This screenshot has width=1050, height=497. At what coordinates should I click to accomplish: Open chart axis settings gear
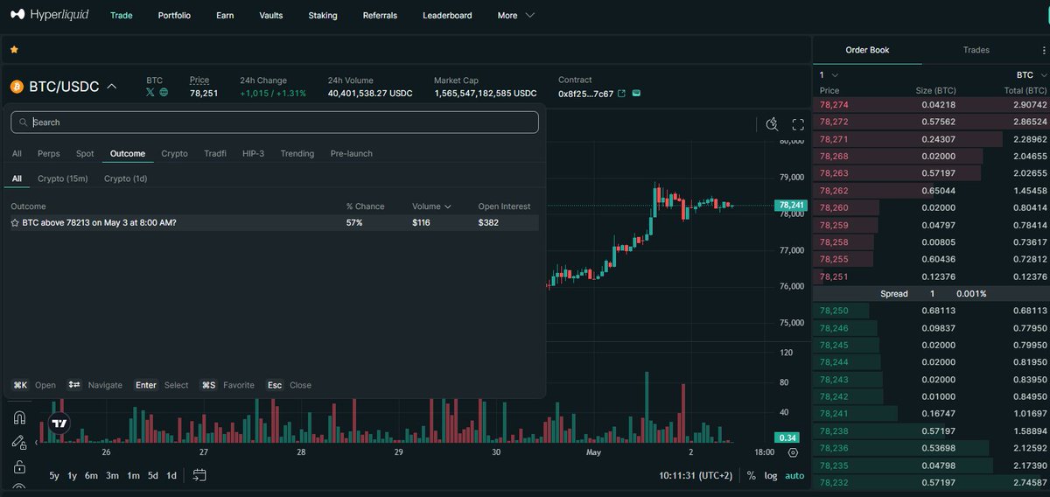(793, 452)
